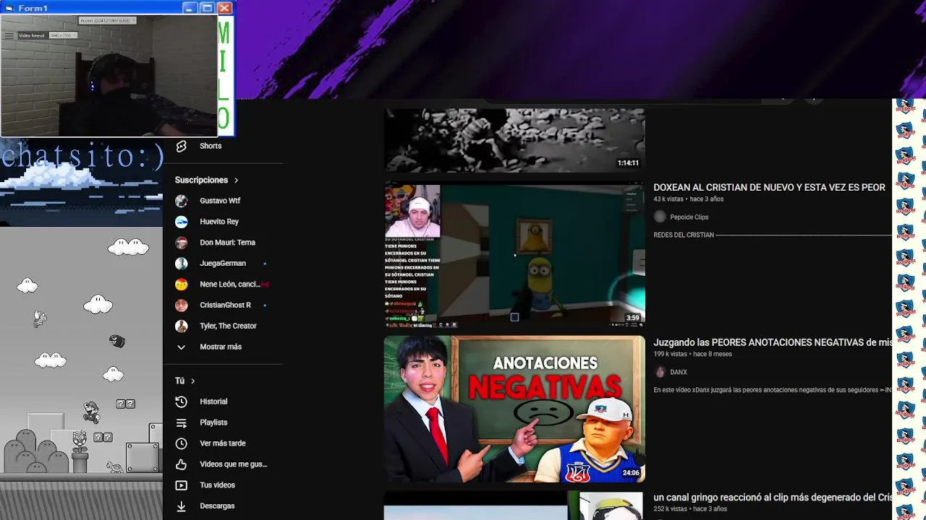
Task: Go to Nene León subscription
Action: coord(229,285)
